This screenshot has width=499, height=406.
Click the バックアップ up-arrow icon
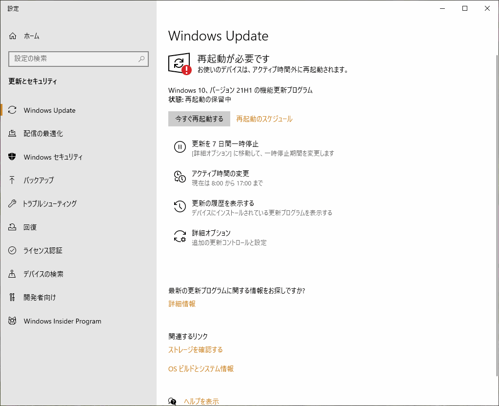click(x=12, y=180)
